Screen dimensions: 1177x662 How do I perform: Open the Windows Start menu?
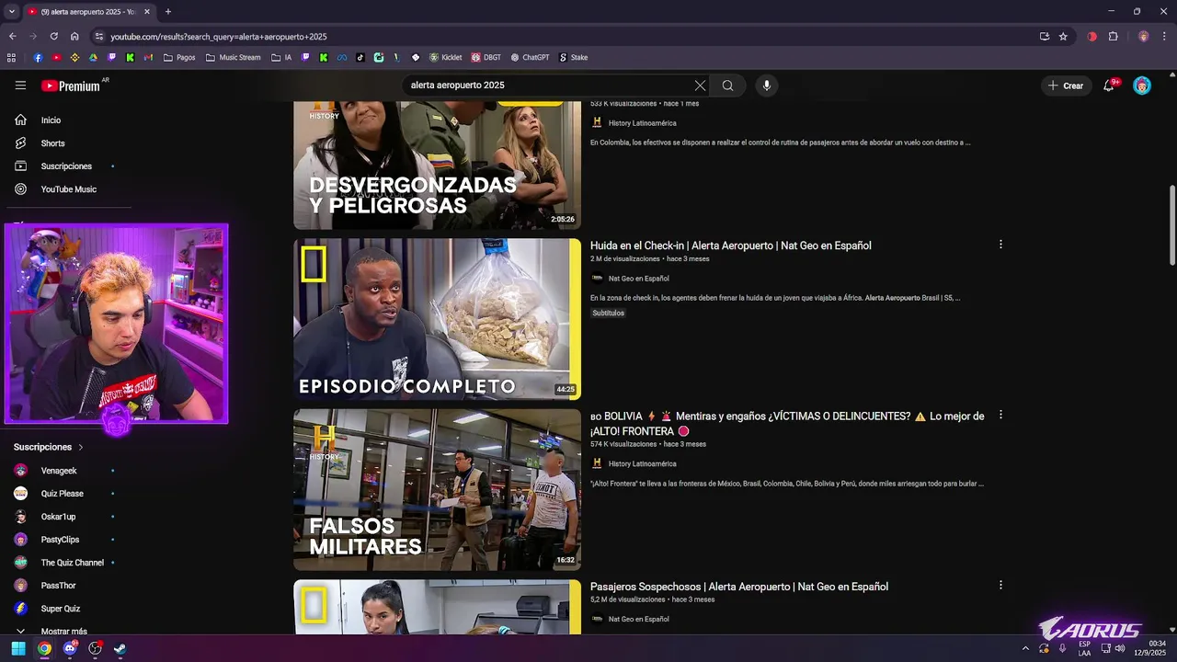coord(18,648)
